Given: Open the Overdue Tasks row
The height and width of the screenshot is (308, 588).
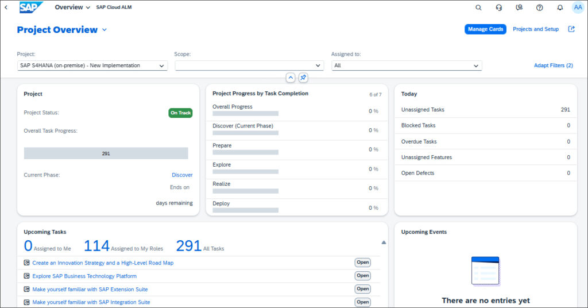Looking at the screenshot, I should [x=485, y=142].
